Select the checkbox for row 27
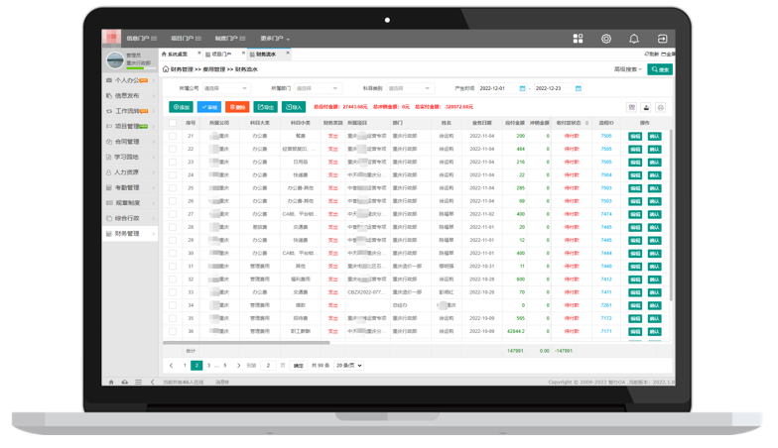The width and height of the screenshot is (778, 448). pyautogui.click(x=173, y=214)
